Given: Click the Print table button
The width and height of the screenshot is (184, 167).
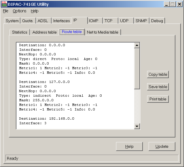Looking at the screenshot, I should point(158,99).
